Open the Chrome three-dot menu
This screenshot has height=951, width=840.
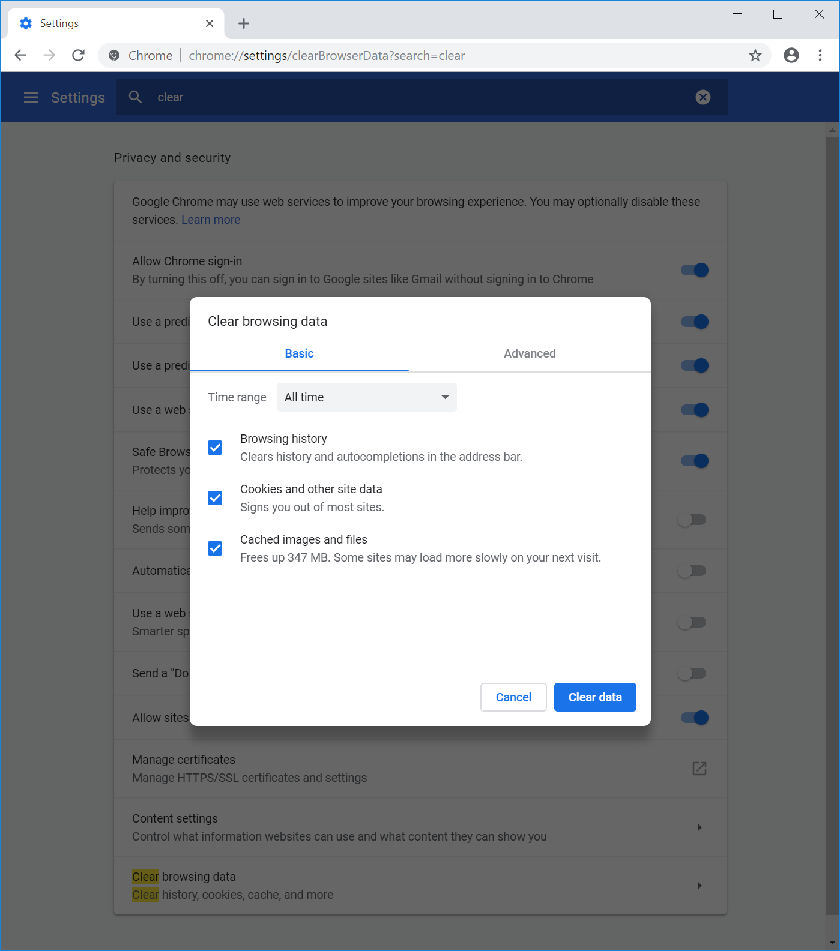820,55
